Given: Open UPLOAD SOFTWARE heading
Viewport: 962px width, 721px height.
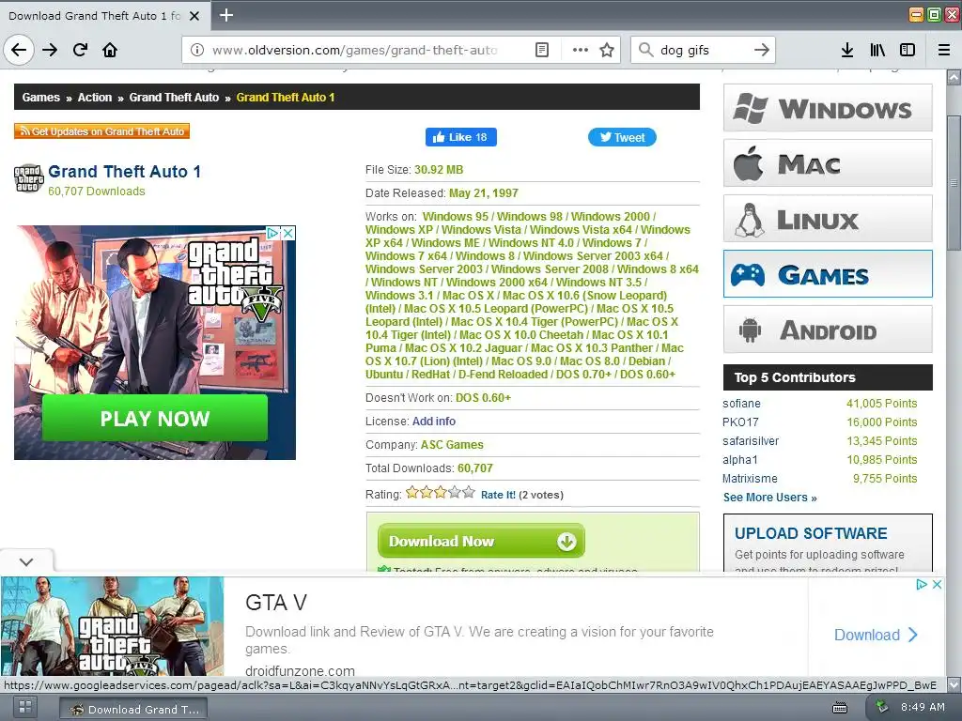Looking at the screenshot, I should pyautogui.click(x=811, y=533).
